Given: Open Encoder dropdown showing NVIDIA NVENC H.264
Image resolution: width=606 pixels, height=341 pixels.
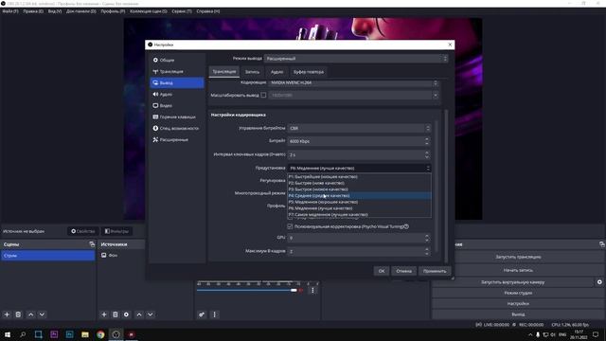Looking at the screenshot, I should pyautogui.click(x=354, y=82).
